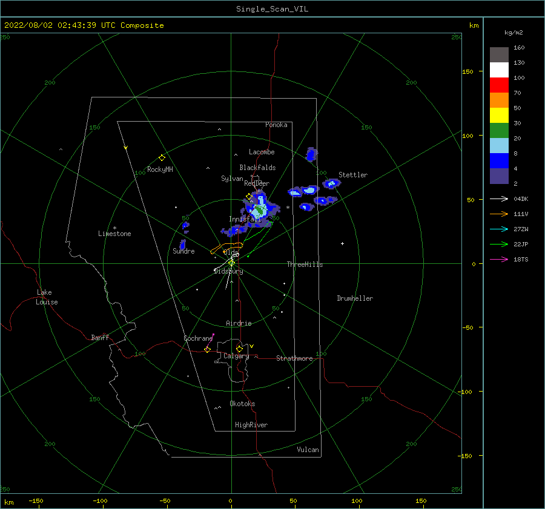Click the red 100 kg/m2 legend swatch
This screenshot has width=545, height=509.
click(x=499, y=85)
